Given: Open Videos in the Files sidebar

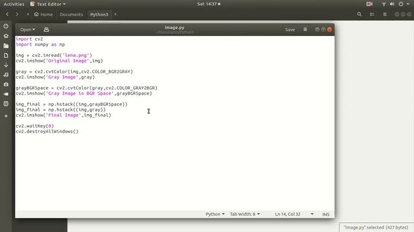Looking at the screenshot, I should click(6, 94).
